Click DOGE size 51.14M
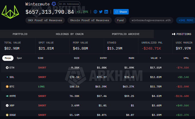The width and height of the screenshot is (195, 119). (x=74, y=115)
